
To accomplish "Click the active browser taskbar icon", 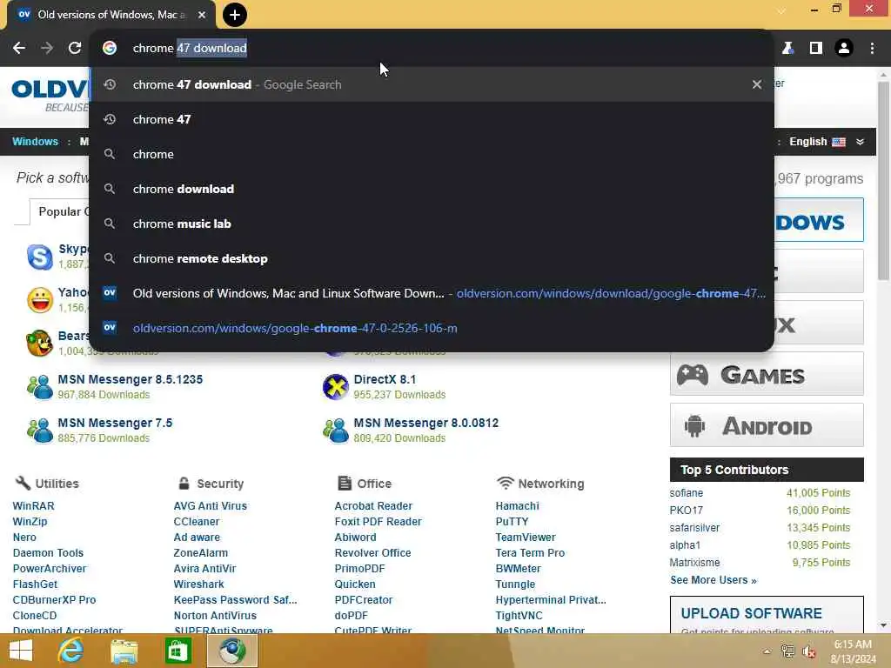I will [x=231, y=651].
